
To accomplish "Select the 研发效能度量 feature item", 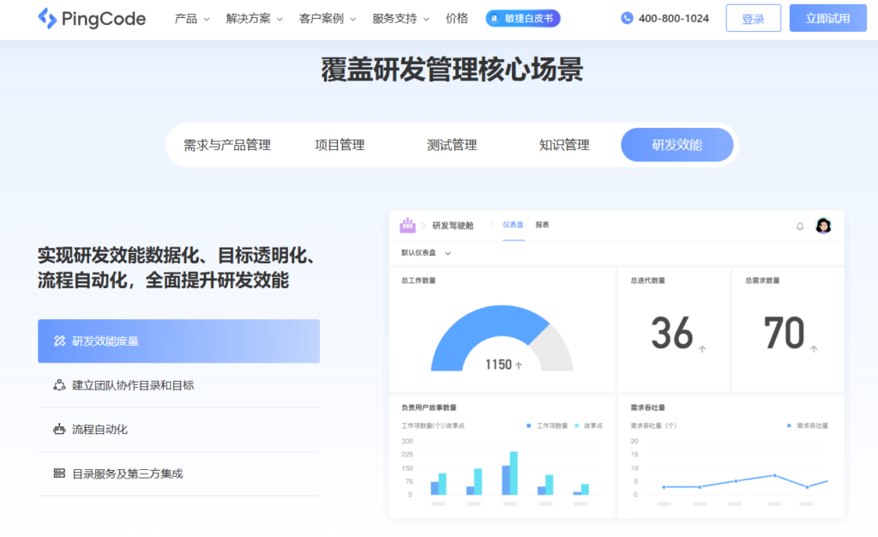I will (x=178, y=341).
